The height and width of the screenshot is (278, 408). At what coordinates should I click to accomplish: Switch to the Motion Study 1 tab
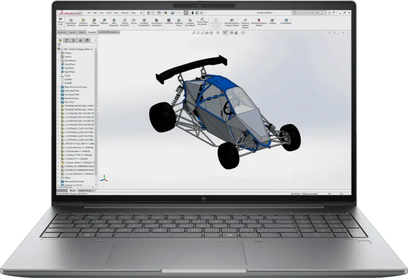pos(86,191)
